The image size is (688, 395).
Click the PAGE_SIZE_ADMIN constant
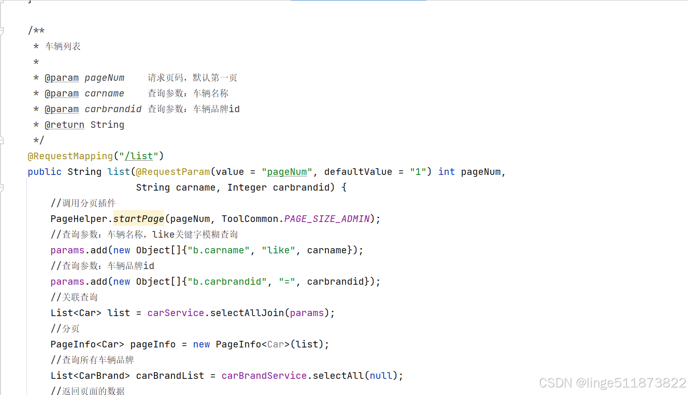click(x=327, y=219)
